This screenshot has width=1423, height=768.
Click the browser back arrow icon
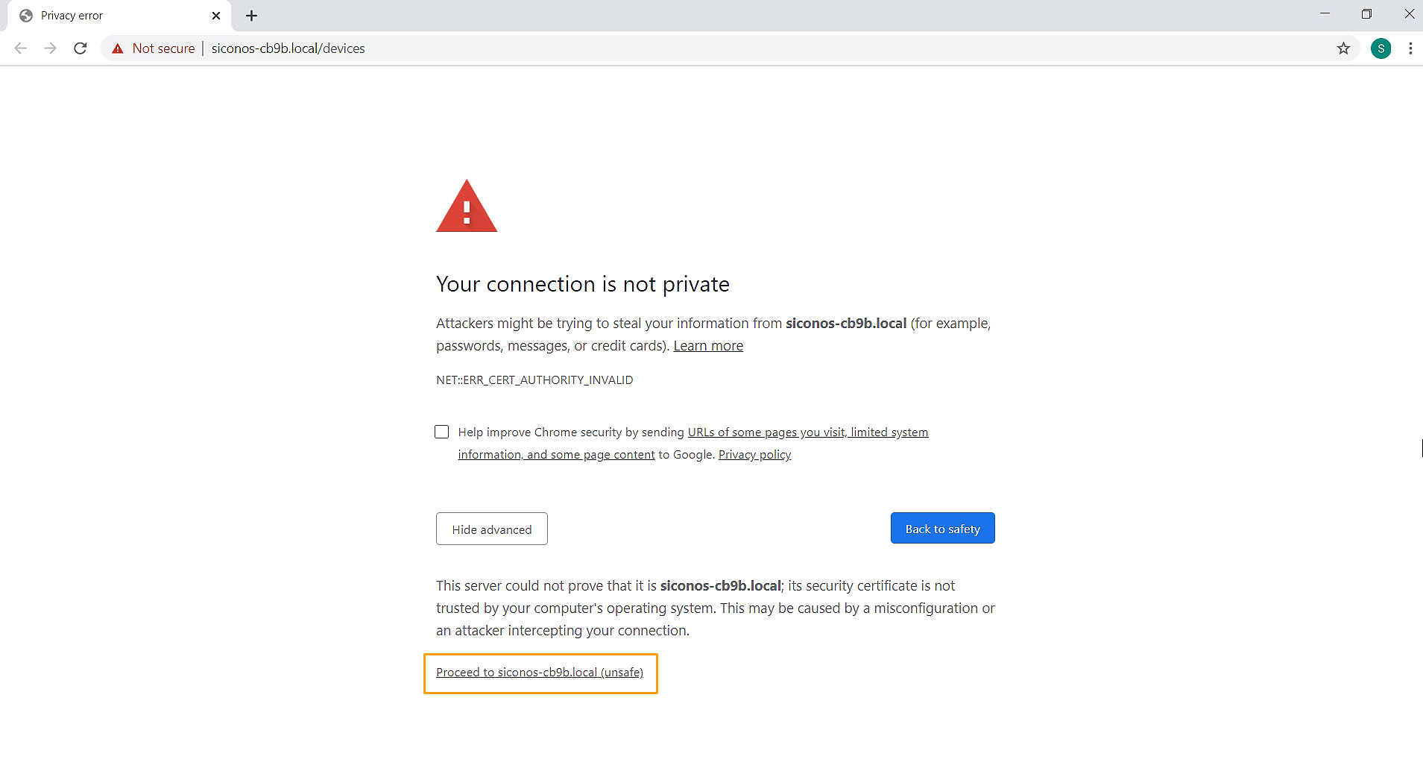tap(21, 48)
